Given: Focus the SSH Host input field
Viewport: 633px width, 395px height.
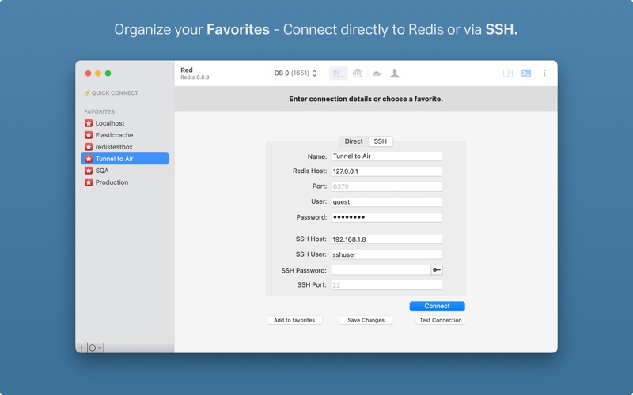Looking at the screenshot, I should coord(386,239).
